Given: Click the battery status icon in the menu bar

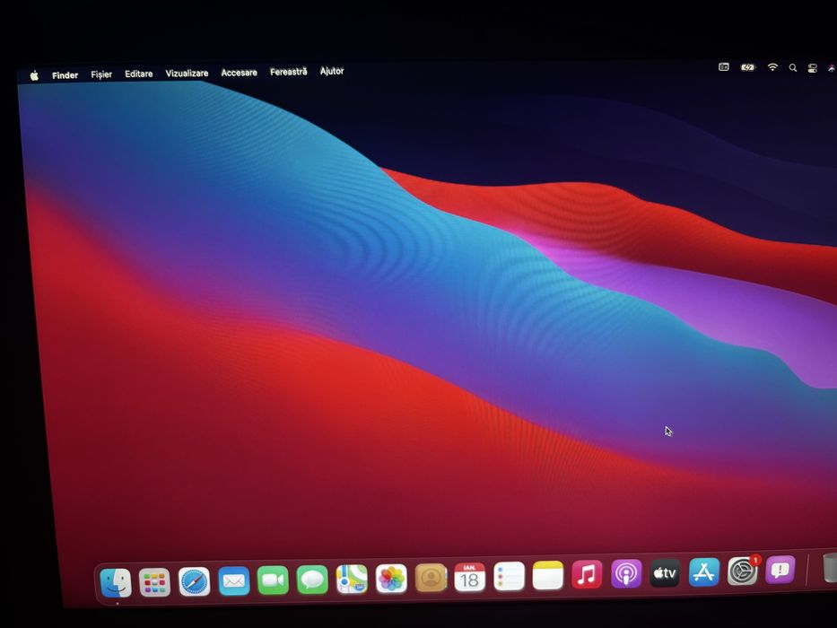Looking at the screenshot, I should point(748,67).
